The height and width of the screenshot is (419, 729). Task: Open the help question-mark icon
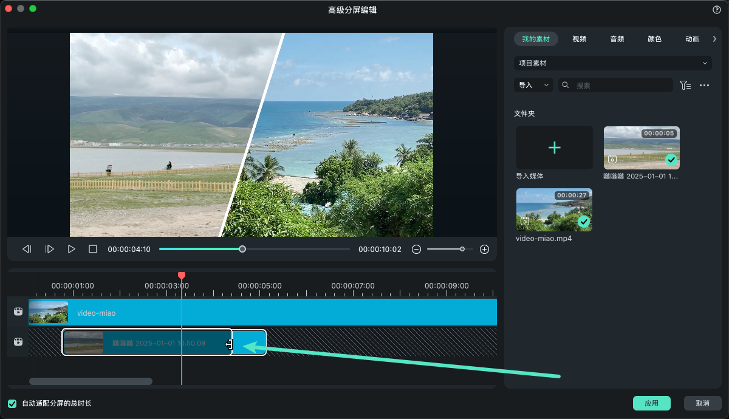pos(716,10)
